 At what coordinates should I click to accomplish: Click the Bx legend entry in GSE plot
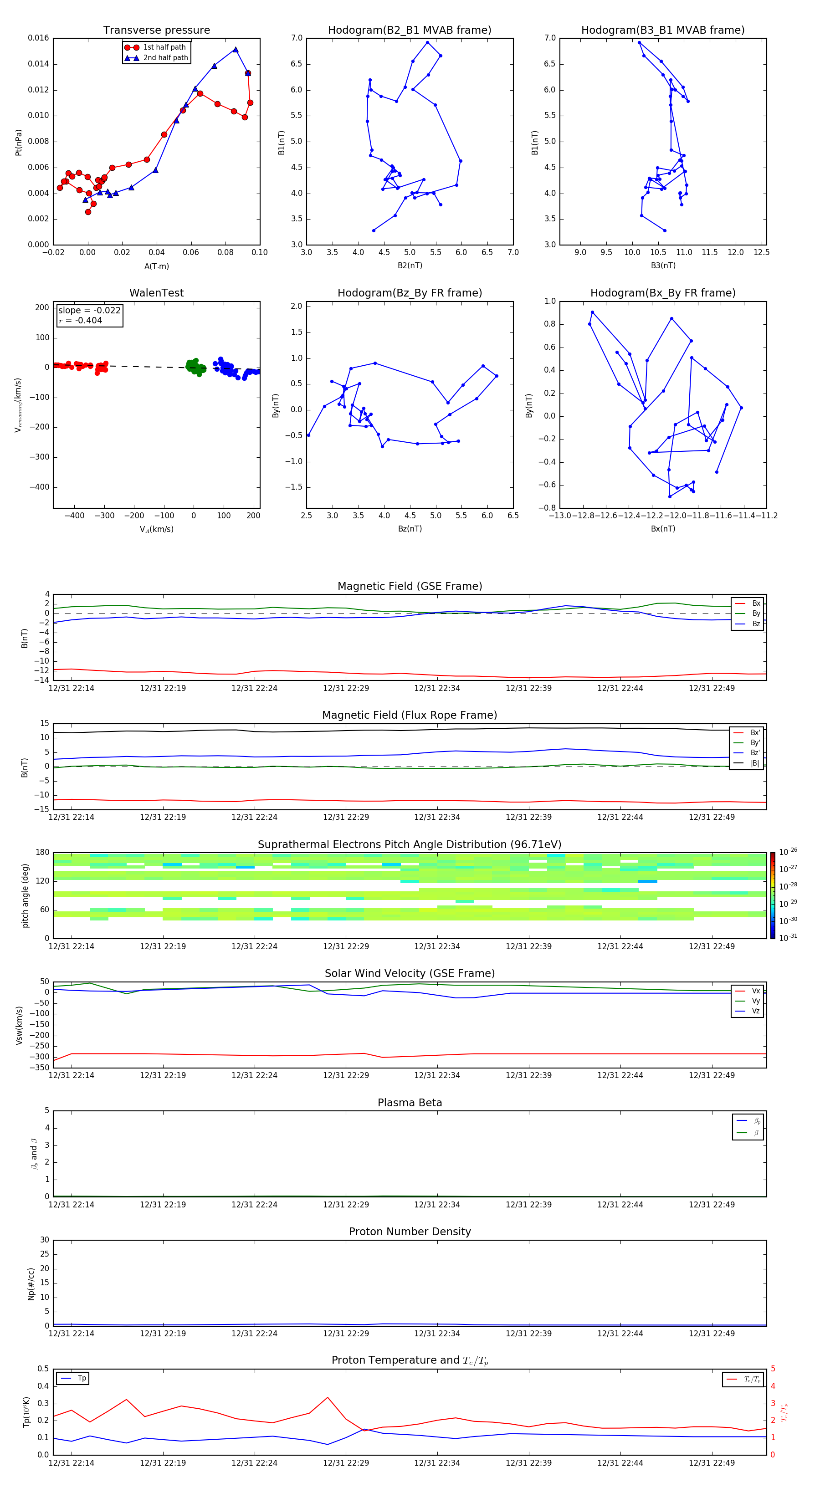click(x=748, y=603)
